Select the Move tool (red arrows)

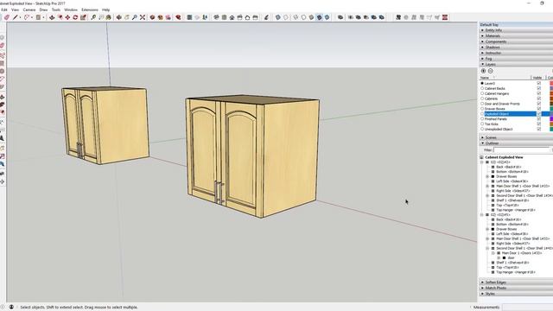point(67,17)
